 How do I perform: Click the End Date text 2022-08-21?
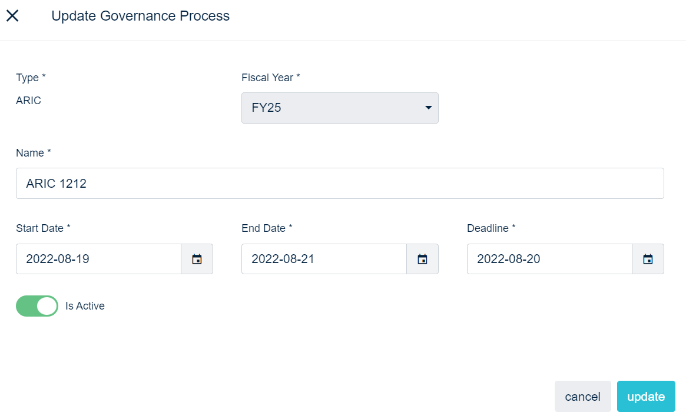click(283, 259)
